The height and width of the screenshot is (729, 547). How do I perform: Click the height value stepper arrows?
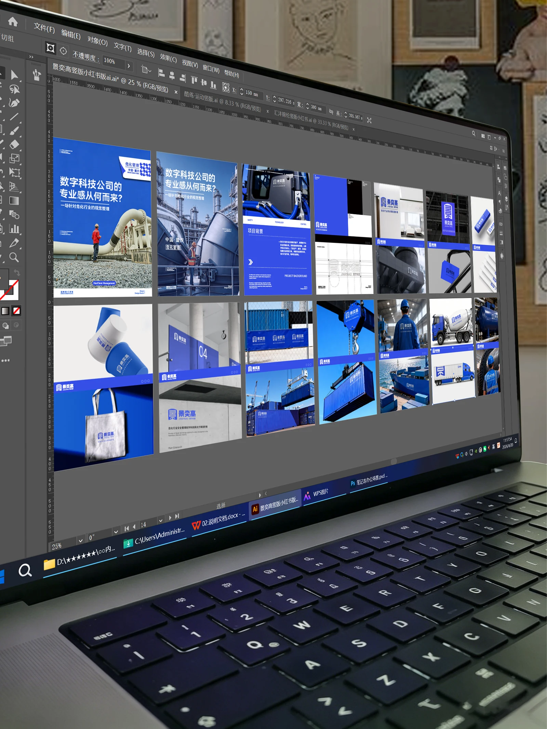point(346,114)
